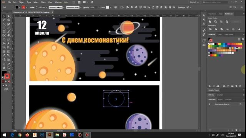This screenshot has width=246, height=138.
Task: Select the Hand tool
Action: [4, 68]
